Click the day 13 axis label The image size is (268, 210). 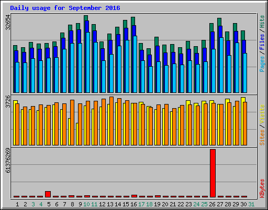pyautogui.click(x=110, y=204)
